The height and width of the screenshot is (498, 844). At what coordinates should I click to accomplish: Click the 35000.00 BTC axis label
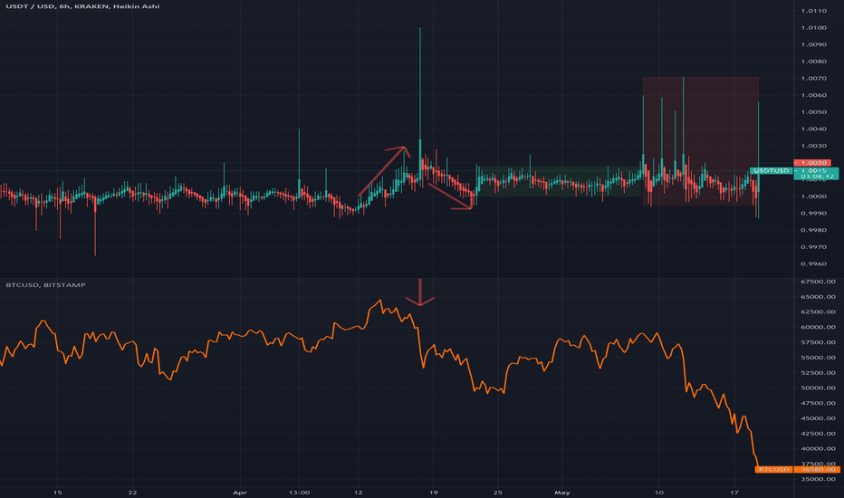pos(818,479)
